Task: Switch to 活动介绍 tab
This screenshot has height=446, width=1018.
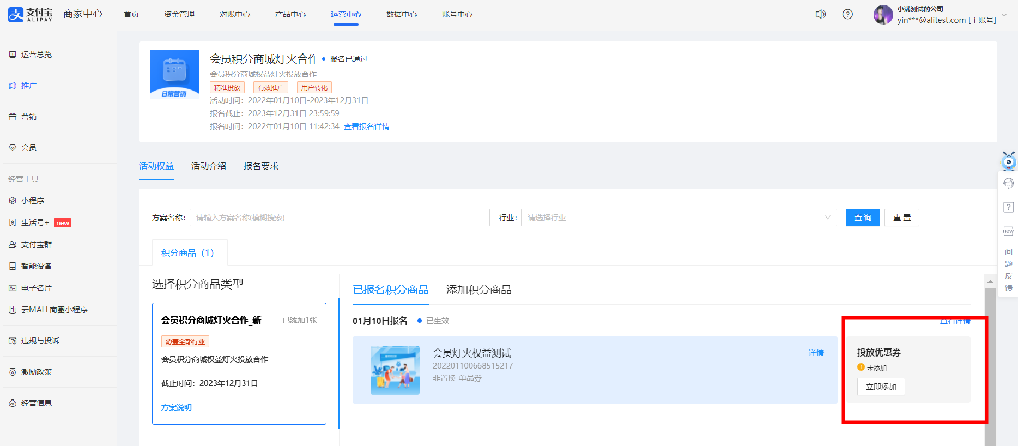Action: (209, 166)
